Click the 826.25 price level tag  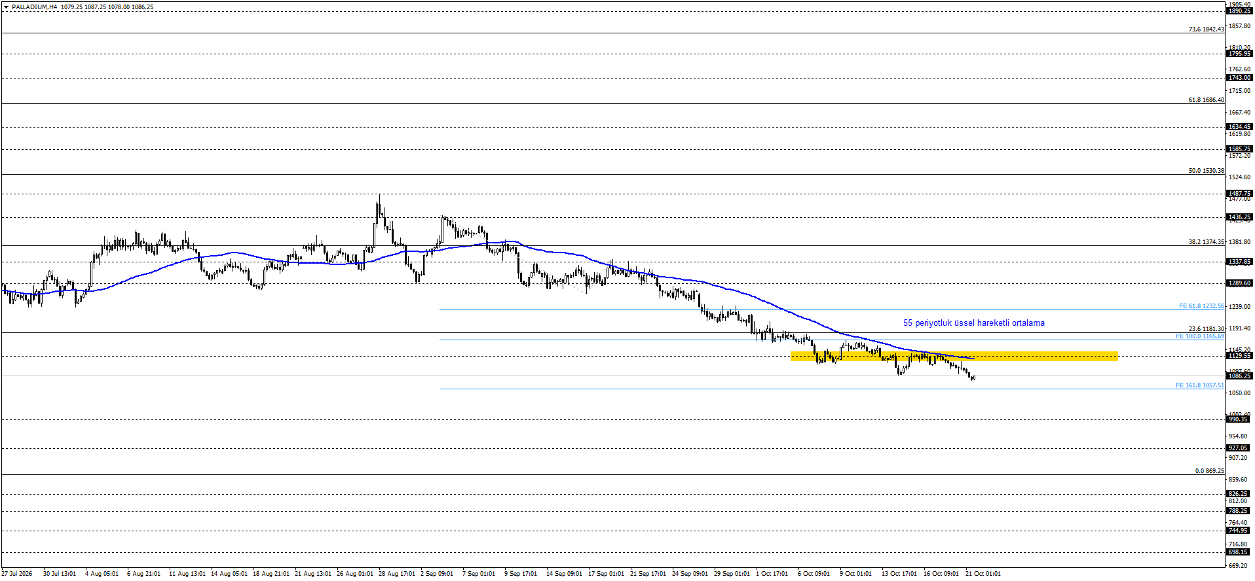1239,494
